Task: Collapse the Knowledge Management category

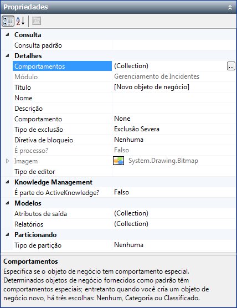Action: (x=7, y=182)
